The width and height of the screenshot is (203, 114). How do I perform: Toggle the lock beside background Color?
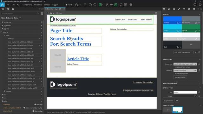tap(200, 92)
